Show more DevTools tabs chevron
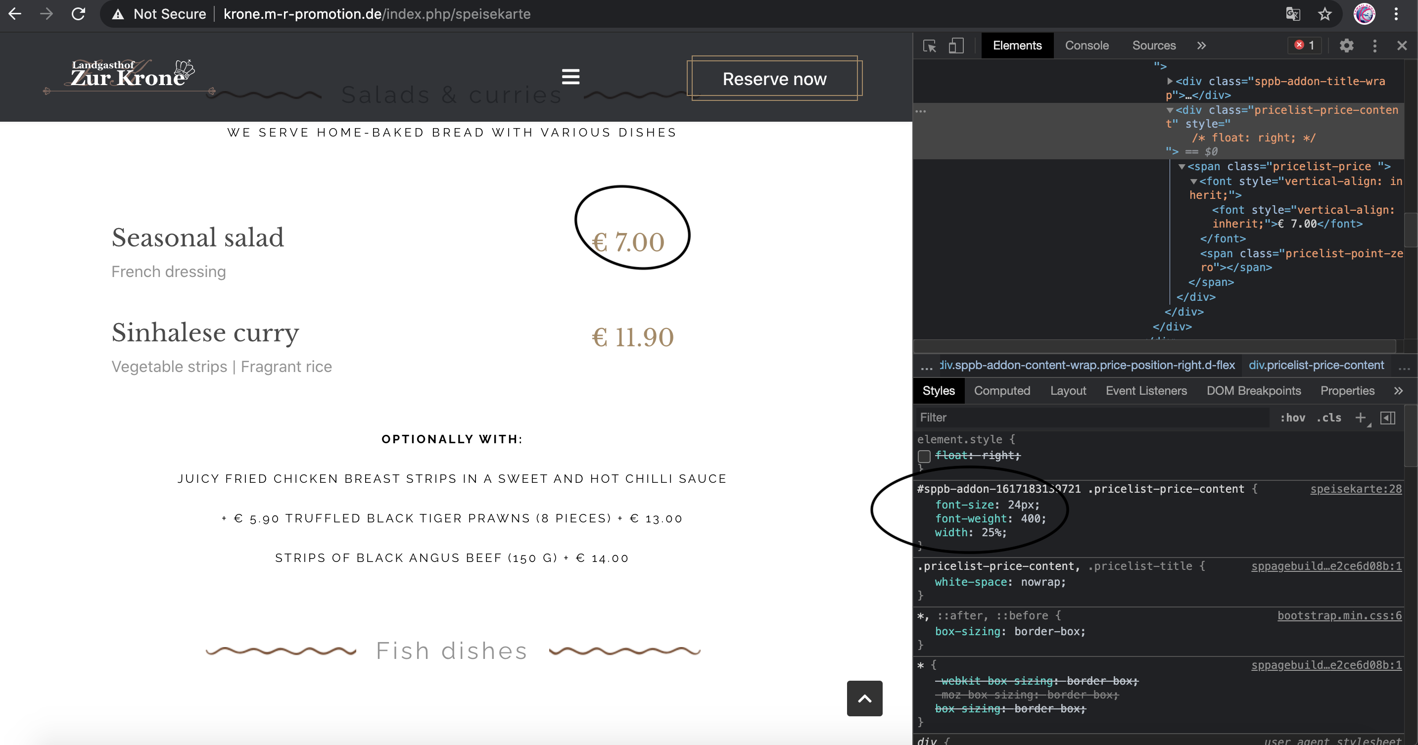This screenshot has height=745, width=1418. click(1201, 46)
